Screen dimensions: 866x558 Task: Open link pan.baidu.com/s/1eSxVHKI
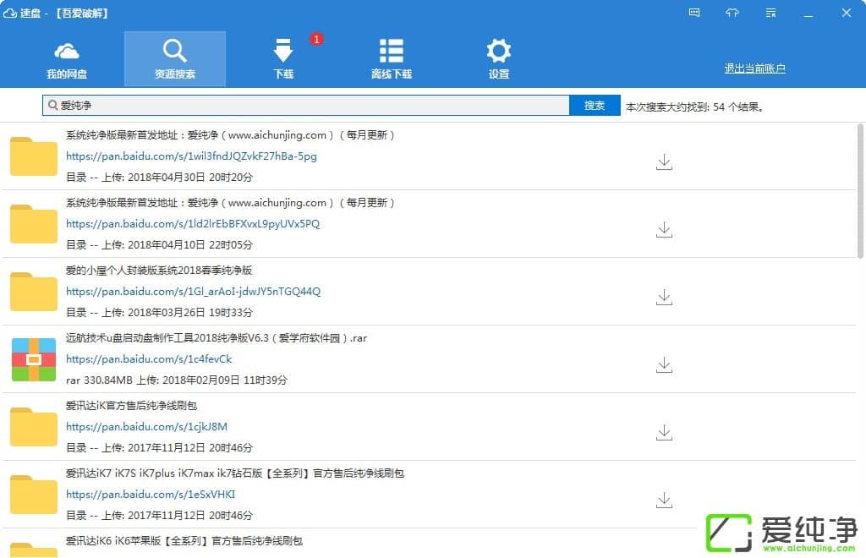tap(151, 494)
